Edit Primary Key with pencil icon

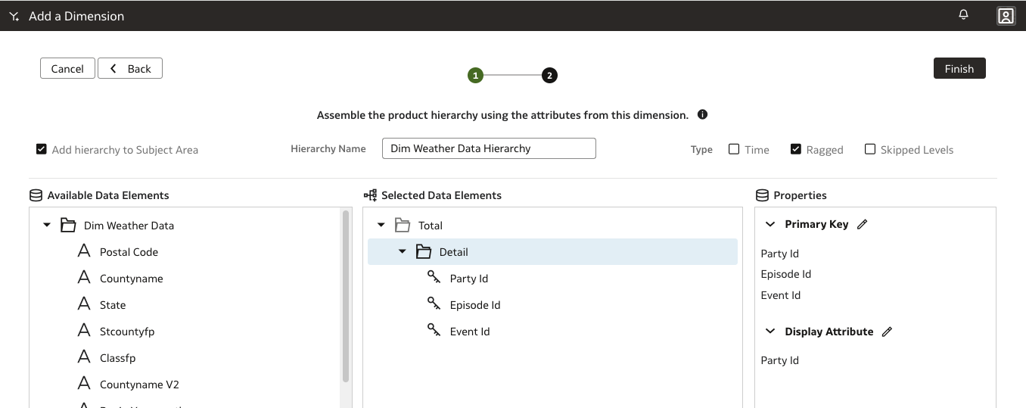[x=862, y=224]
